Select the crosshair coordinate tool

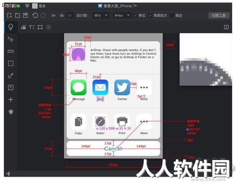[11, 99]
